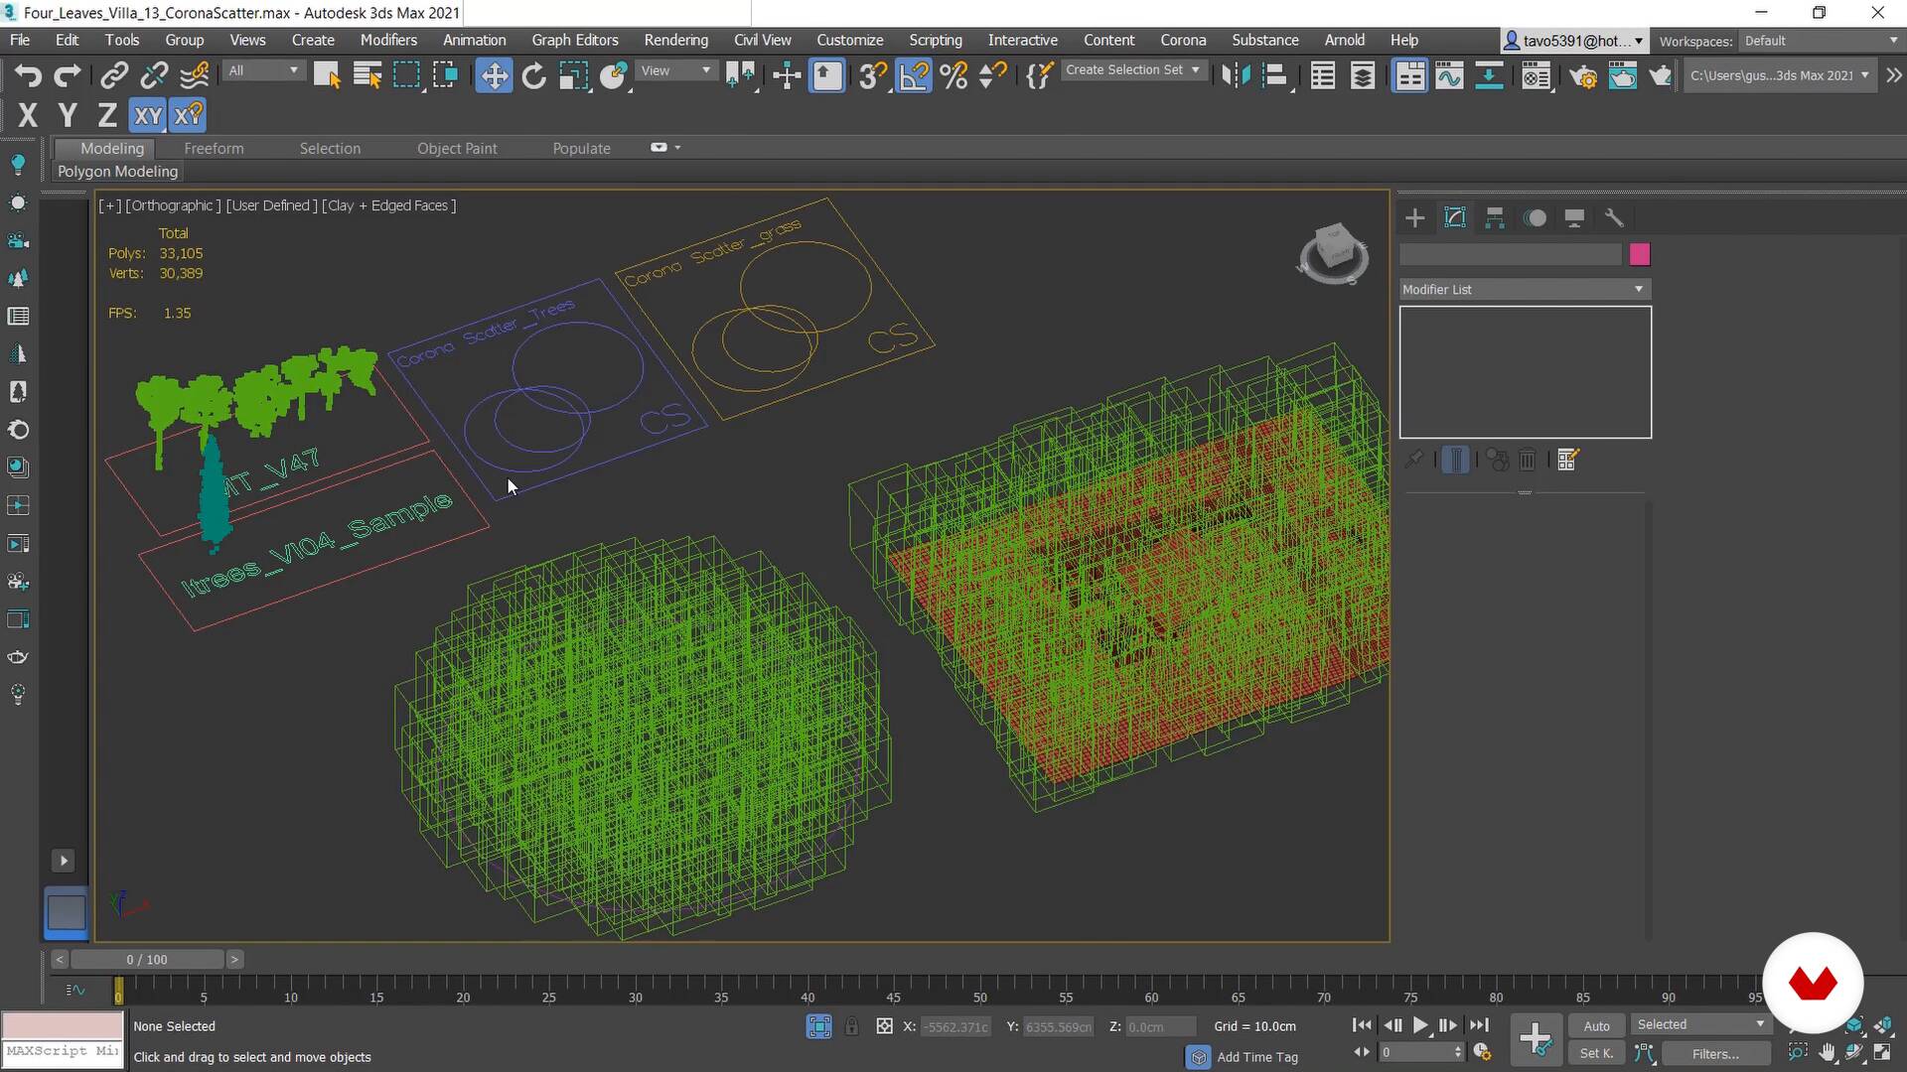
Task: Open the Rendering menu
Action: pyautogui.click(x=675, y=40)
